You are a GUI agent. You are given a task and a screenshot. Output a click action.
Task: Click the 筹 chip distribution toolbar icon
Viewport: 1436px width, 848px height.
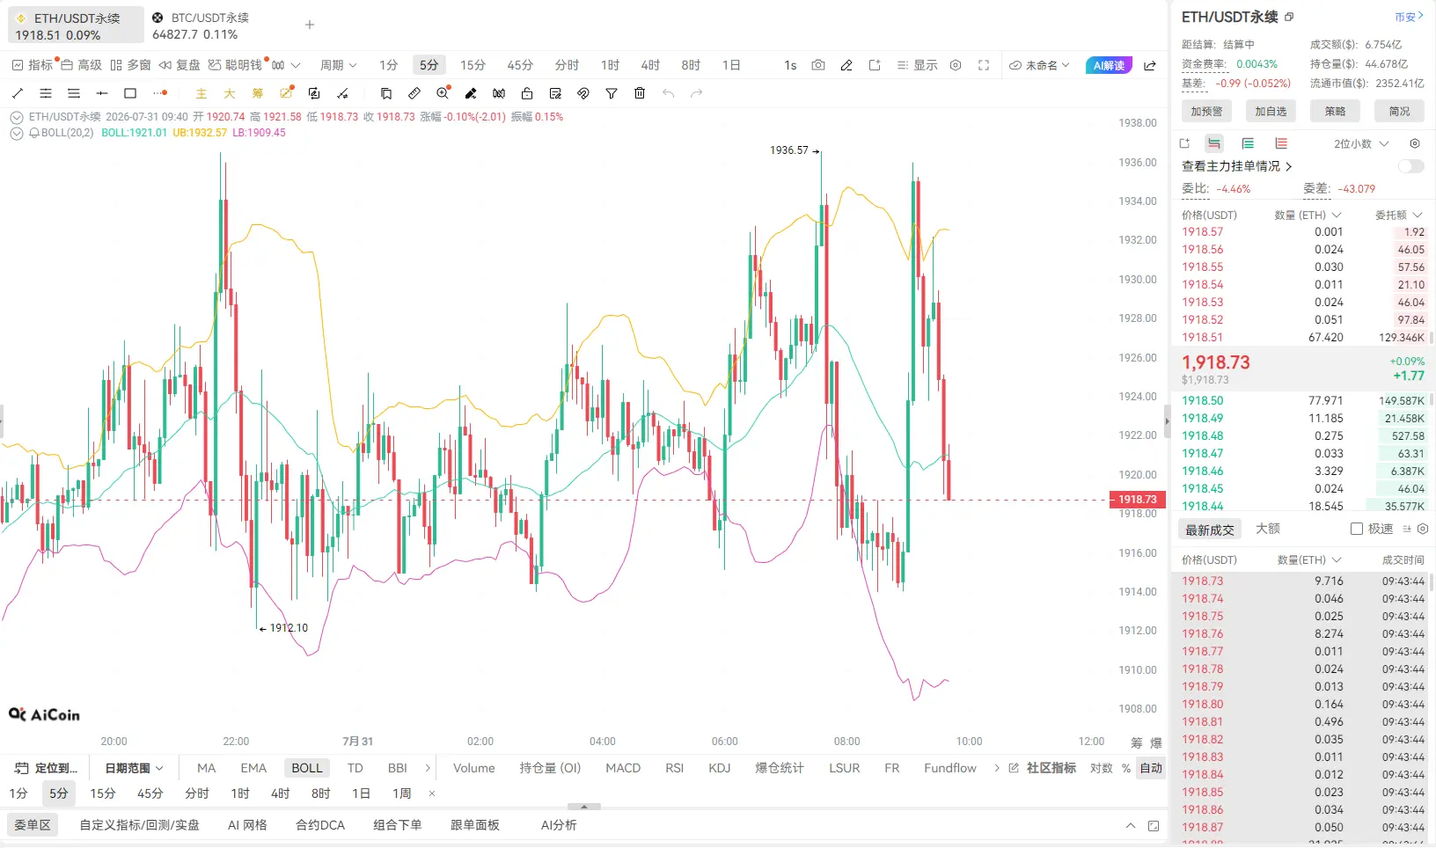(x=258, y=93)
